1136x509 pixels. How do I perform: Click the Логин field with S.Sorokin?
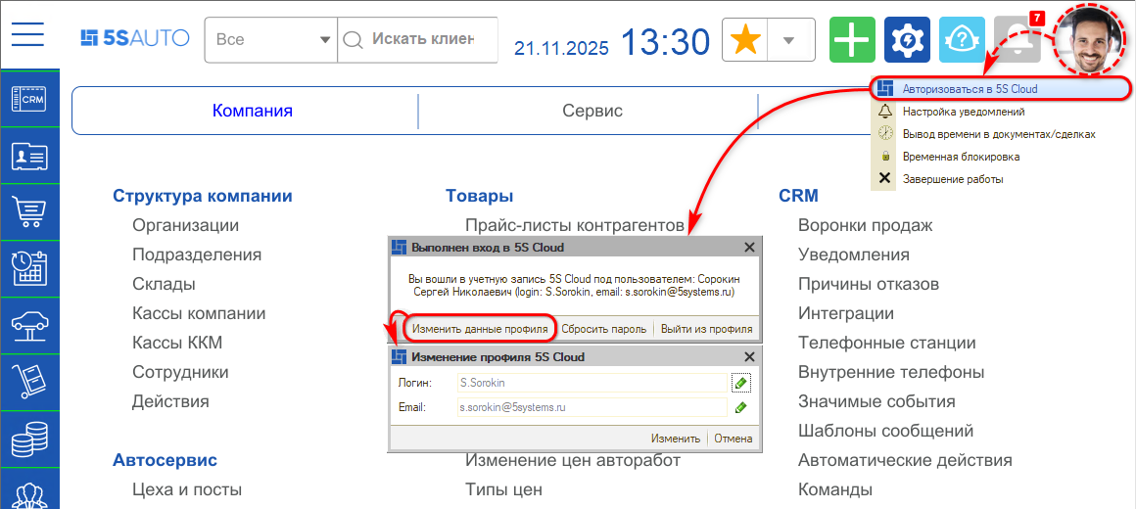pos(592,383)
